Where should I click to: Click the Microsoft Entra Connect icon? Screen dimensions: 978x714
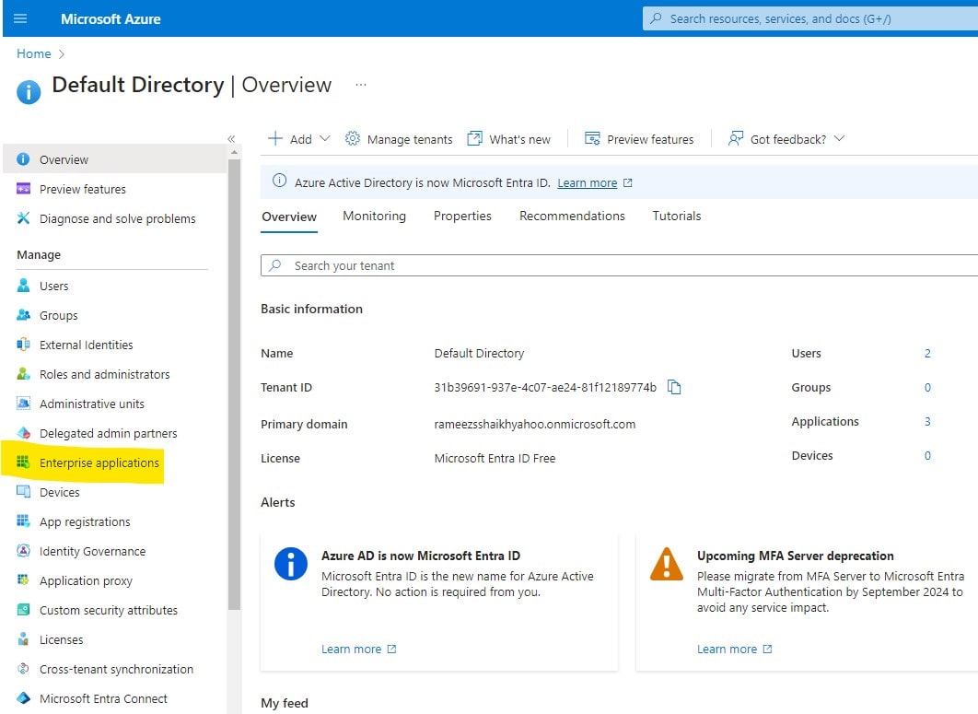(23, 697)
